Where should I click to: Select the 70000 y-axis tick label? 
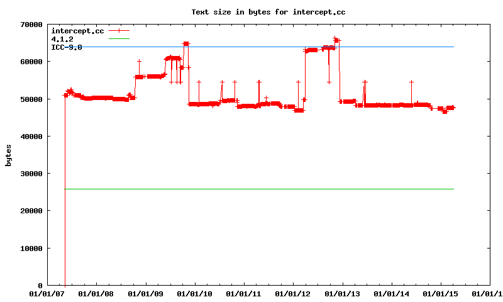30,25
